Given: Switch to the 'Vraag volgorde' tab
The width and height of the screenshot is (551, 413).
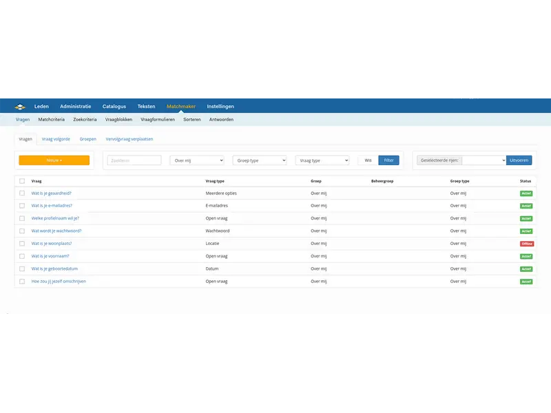Looking at the screenshot, I should tap(56, 139).
